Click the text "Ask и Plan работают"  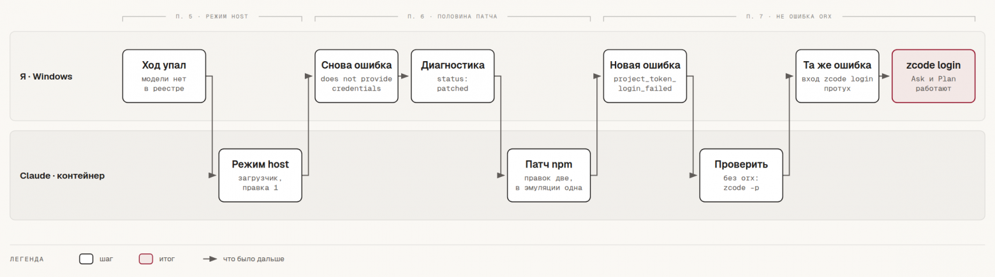point(934,84)
